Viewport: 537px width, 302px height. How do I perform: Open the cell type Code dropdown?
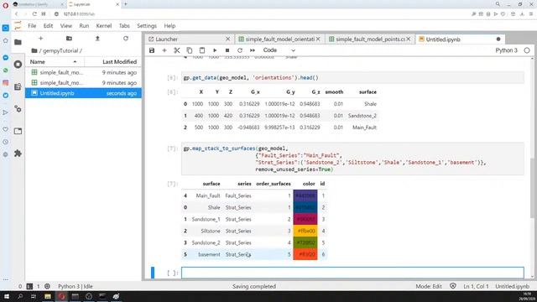(279, 50)
